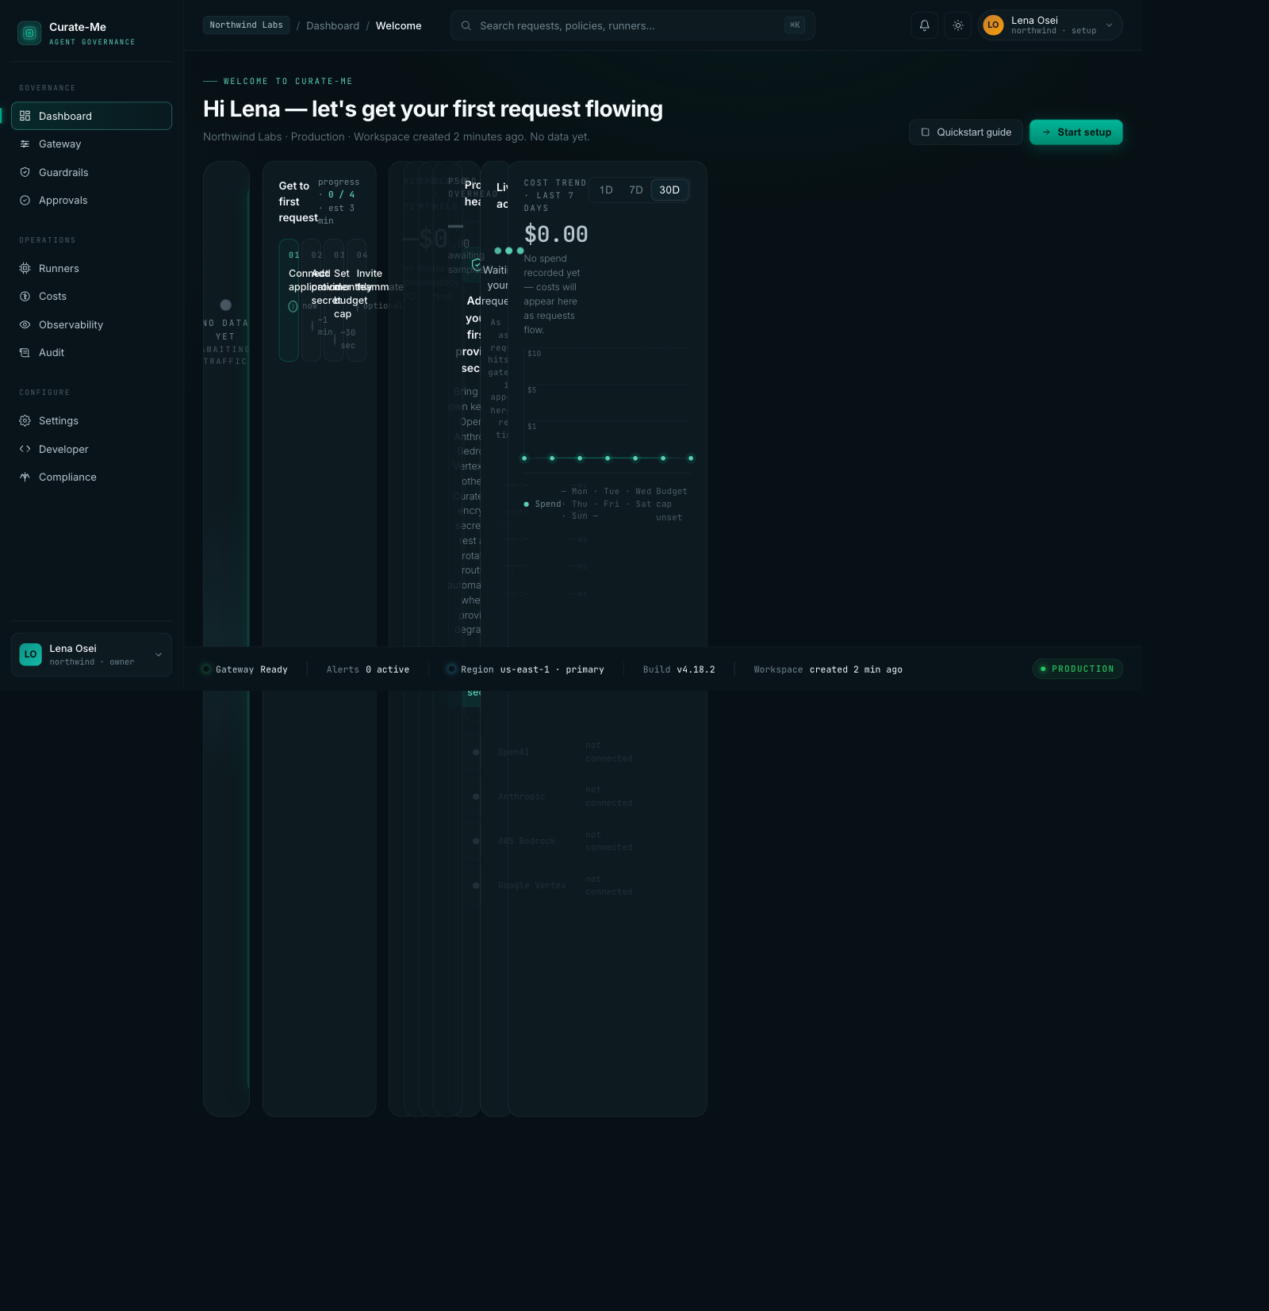Select the 30D range option
The height and width of the screenshot is (1311, 1269).
click(x=669, y=190)
